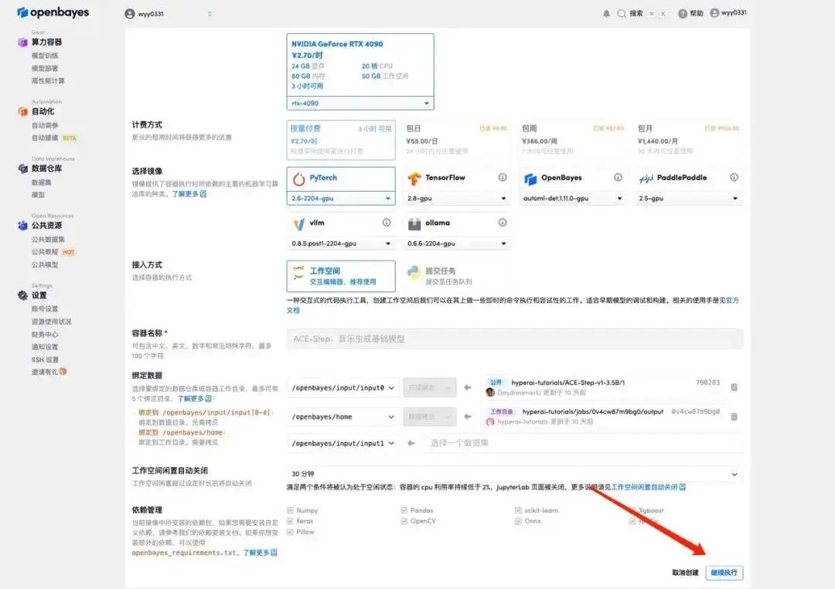835x589 pixels.
Task: Open 模型部署 in the sidebar
Action: [x=45, y=68]
